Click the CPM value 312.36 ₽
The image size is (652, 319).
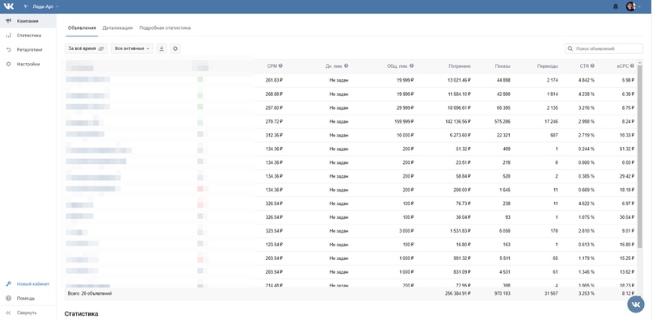[274, 135]
